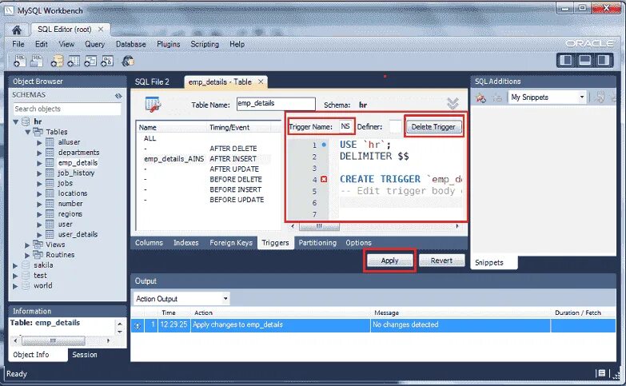
Task: Switch to the Columns tab
Action: tap(149, 243)
